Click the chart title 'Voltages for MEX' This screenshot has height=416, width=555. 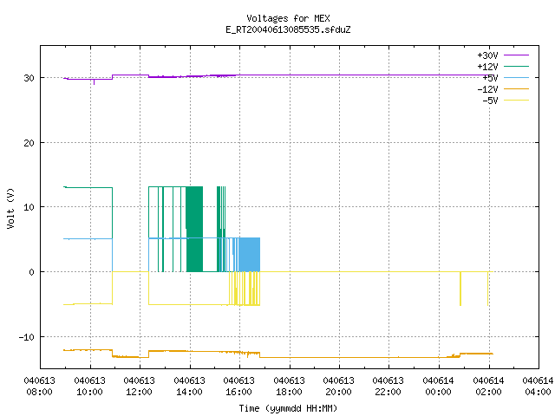[x=288, y=18]
